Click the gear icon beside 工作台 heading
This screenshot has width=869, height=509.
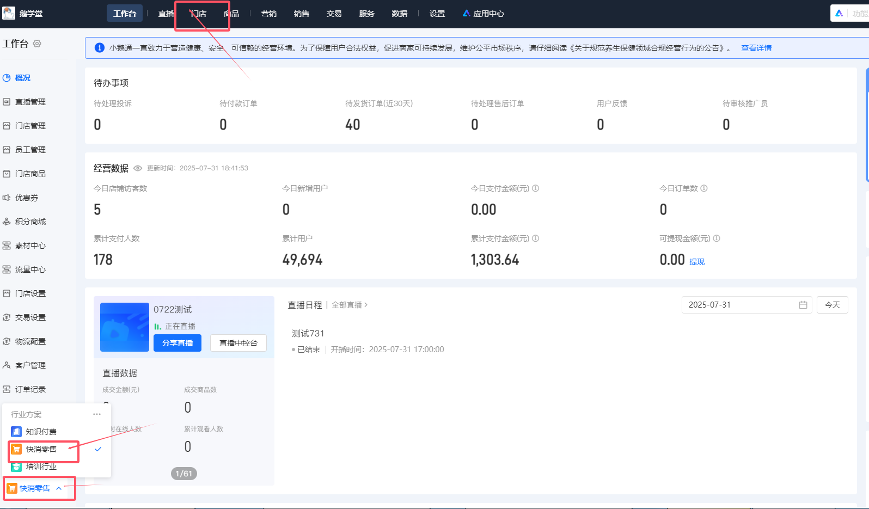37,44
